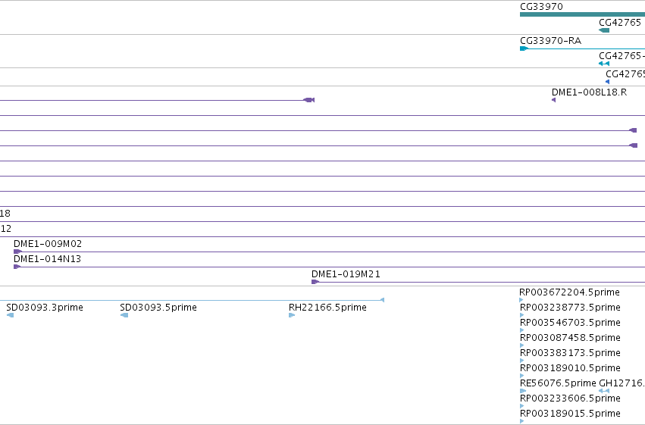Select the RP003233606.5prime arrow glyph
Image resolution: width=645 pixels, height=425 pixels.
pos(522,406)
